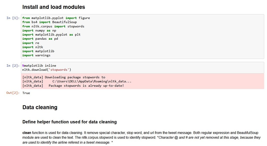Select the In [2] cell prompt label
267x146 pixels.
(x=13, y=65)
